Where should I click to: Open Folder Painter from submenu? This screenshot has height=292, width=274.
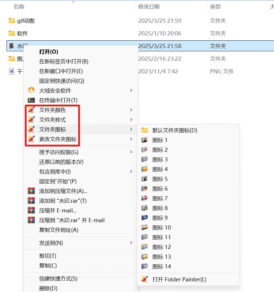point(179,279)
